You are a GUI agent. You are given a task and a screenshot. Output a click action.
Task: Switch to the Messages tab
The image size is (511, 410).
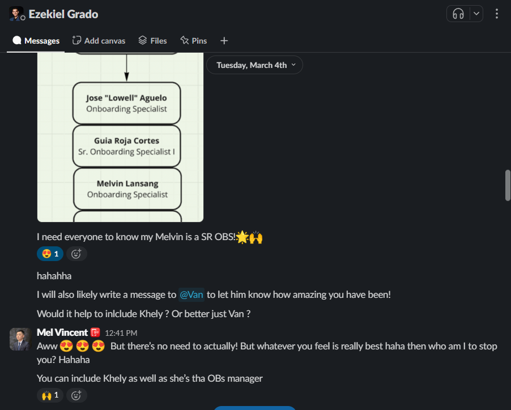point(36,41)
